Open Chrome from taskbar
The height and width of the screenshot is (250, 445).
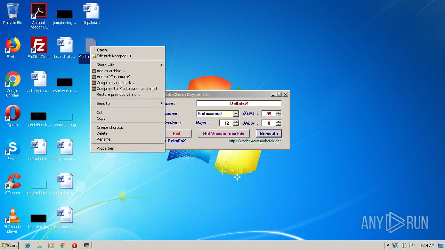coord(63,245)
